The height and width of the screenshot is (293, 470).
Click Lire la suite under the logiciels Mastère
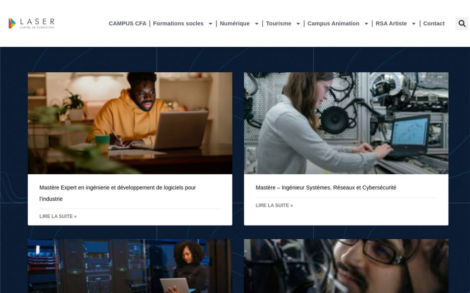pyautogui.click(x=58, y=216)
